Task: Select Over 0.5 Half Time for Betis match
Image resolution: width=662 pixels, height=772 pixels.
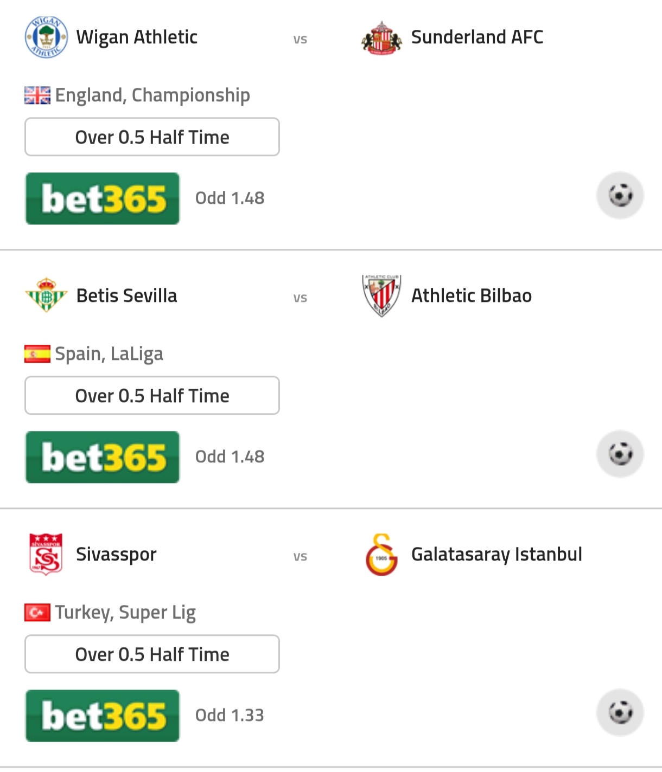Action: 152,395
